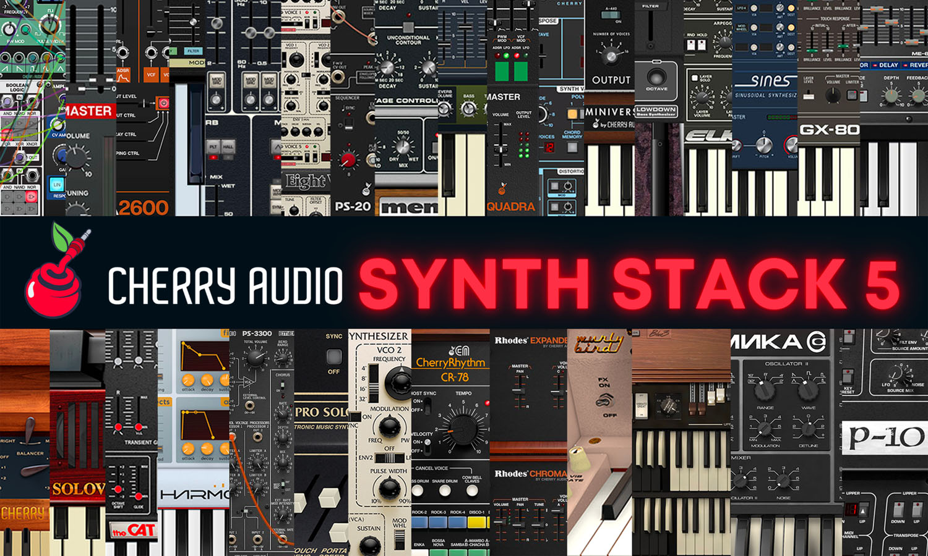Click the P-10 logo

pyautogui.click(x=887, y=437)
